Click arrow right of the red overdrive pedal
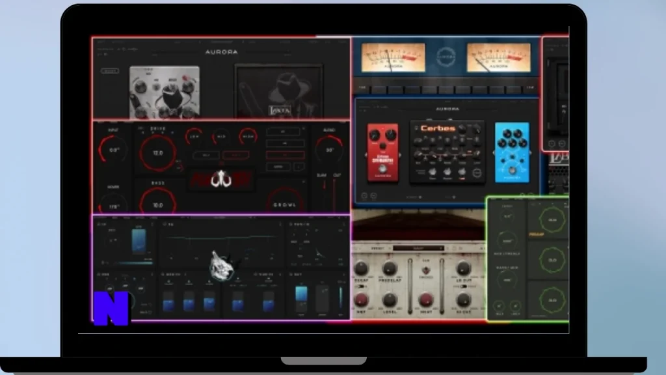The height and width of the screenshot is (375, 666). [400, 155]
